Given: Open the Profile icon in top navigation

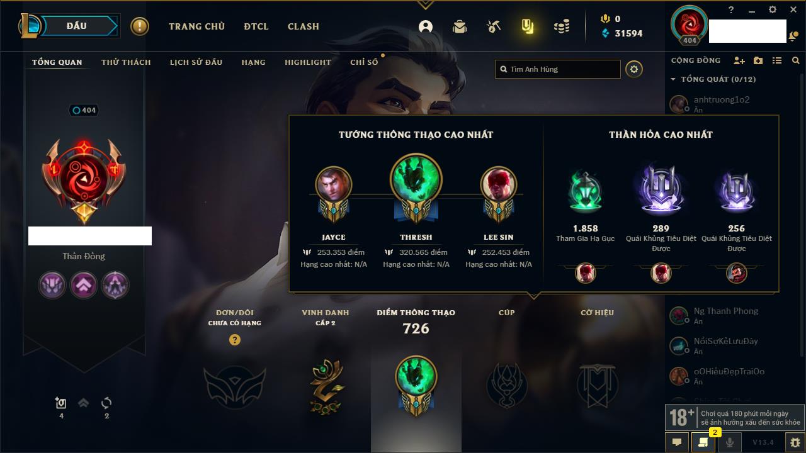Looking at the screenshot, I should pos(426,26).
